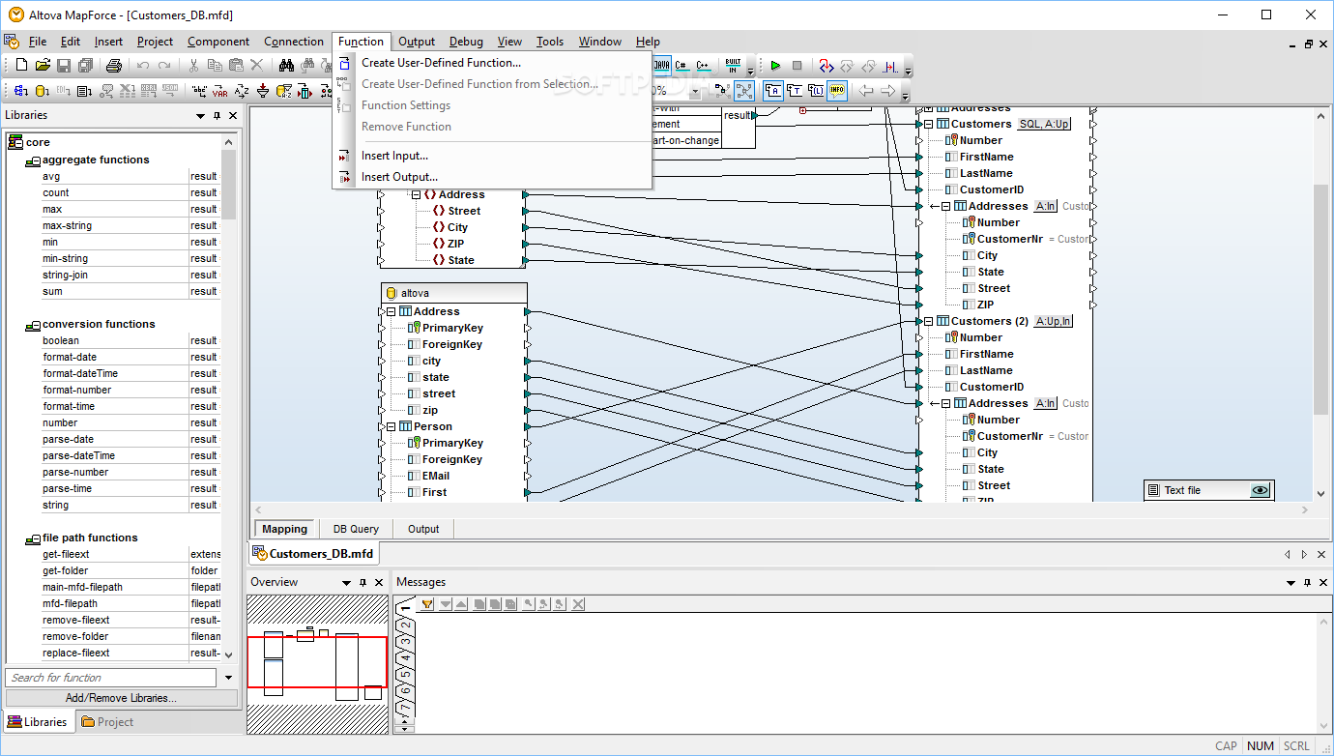Open the function search dropdown arrow
Image resolution: width=1334 pixels, height=756 pixels.
228,678
